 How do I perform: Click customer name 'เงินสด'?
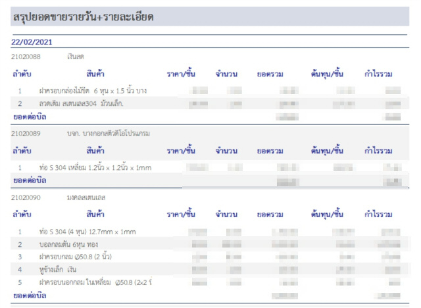point(76,57)
